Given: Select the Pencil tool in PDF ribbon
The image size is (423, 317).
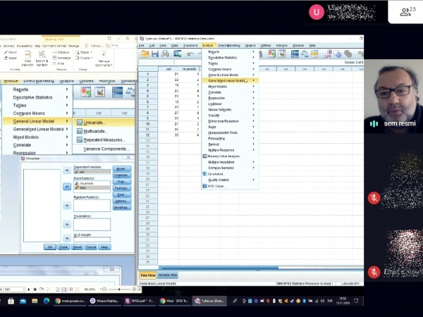Looking at the screenshot, I should [x=11, y=52].
